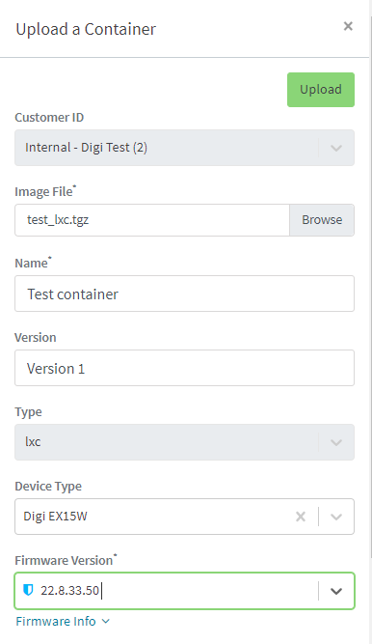Click the Customer ID chevron arrow
This screenshot has width=372, height=644.
point(336,148)
